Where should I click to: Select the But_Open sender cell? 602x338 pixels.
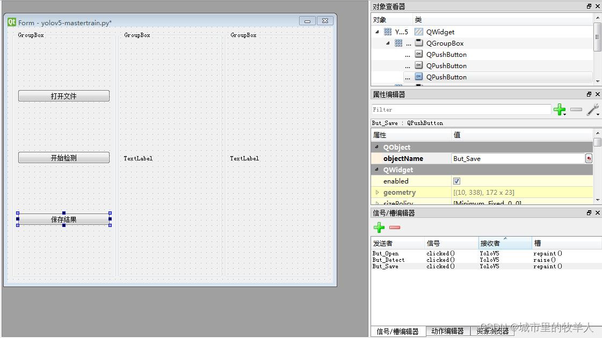pyautogui.click(x=386, y=254)
